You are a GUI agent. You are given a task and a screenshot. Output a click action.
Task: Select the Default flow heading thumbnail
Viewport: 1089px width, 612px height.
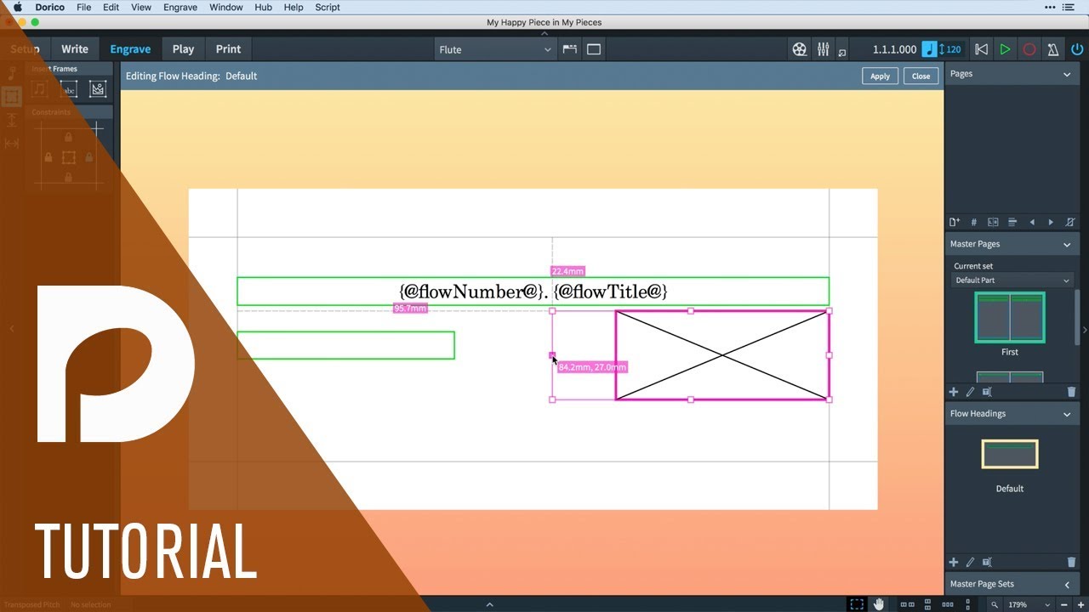[1010, 454]
